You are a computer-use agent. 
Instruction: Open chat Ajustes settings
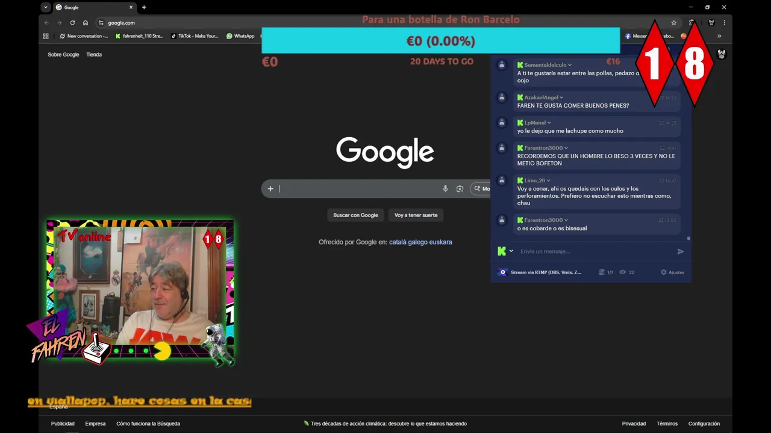pos(672,272)
